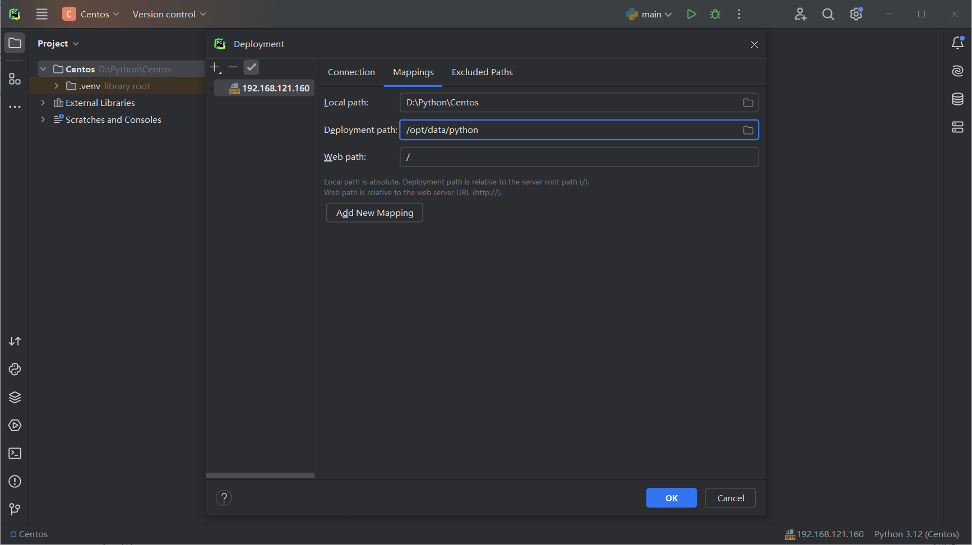Open the Terminal tool window
This screenshot has height=545, width=972.
(15, 454)
